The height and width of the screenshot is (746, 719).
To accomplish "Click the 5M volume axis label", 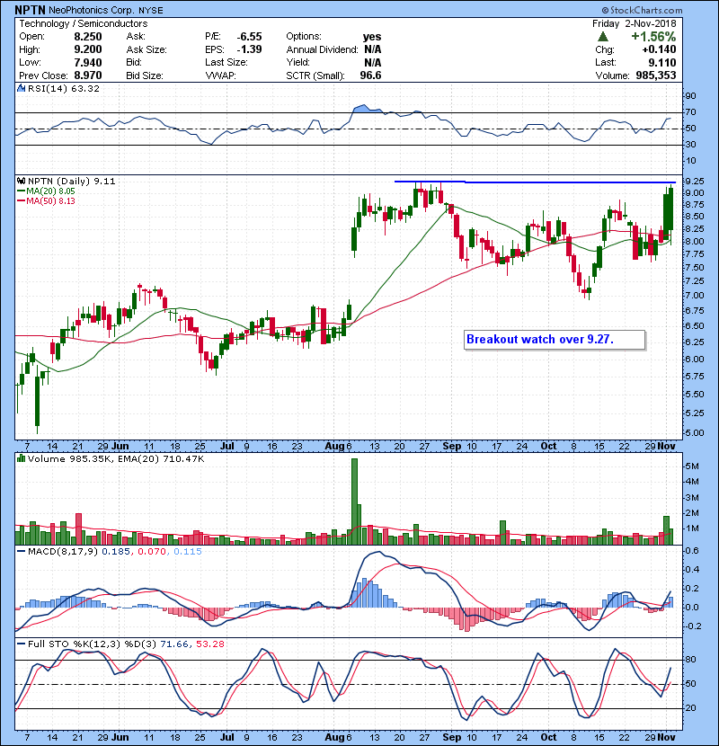I will click(x=692, y=466).
